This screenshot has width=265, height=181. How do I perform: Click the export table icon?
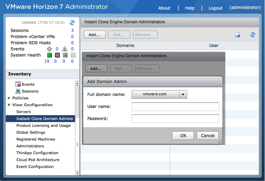click(238, 35)
